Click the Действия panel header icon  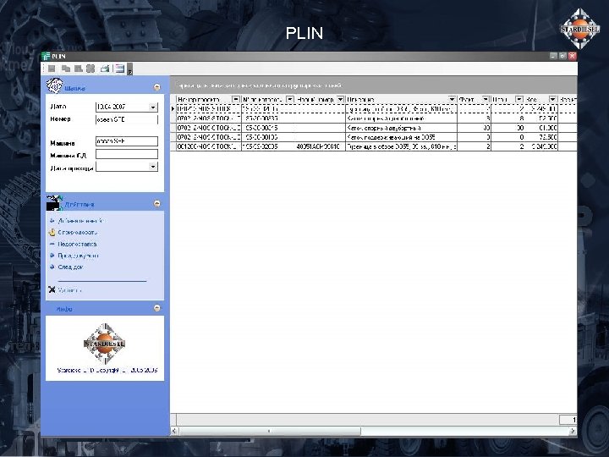(54, 203)
